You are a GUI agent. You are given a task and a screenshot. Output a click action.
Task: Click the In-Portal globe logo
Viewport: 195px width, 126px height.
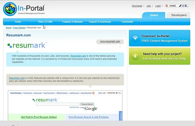tap(10, 9)
